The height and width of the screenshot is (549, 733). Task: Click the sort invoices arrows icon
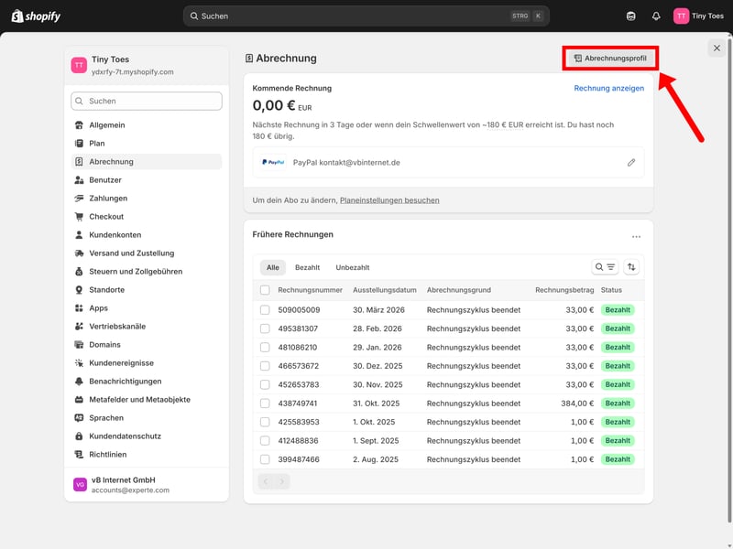tap(631, 267)
